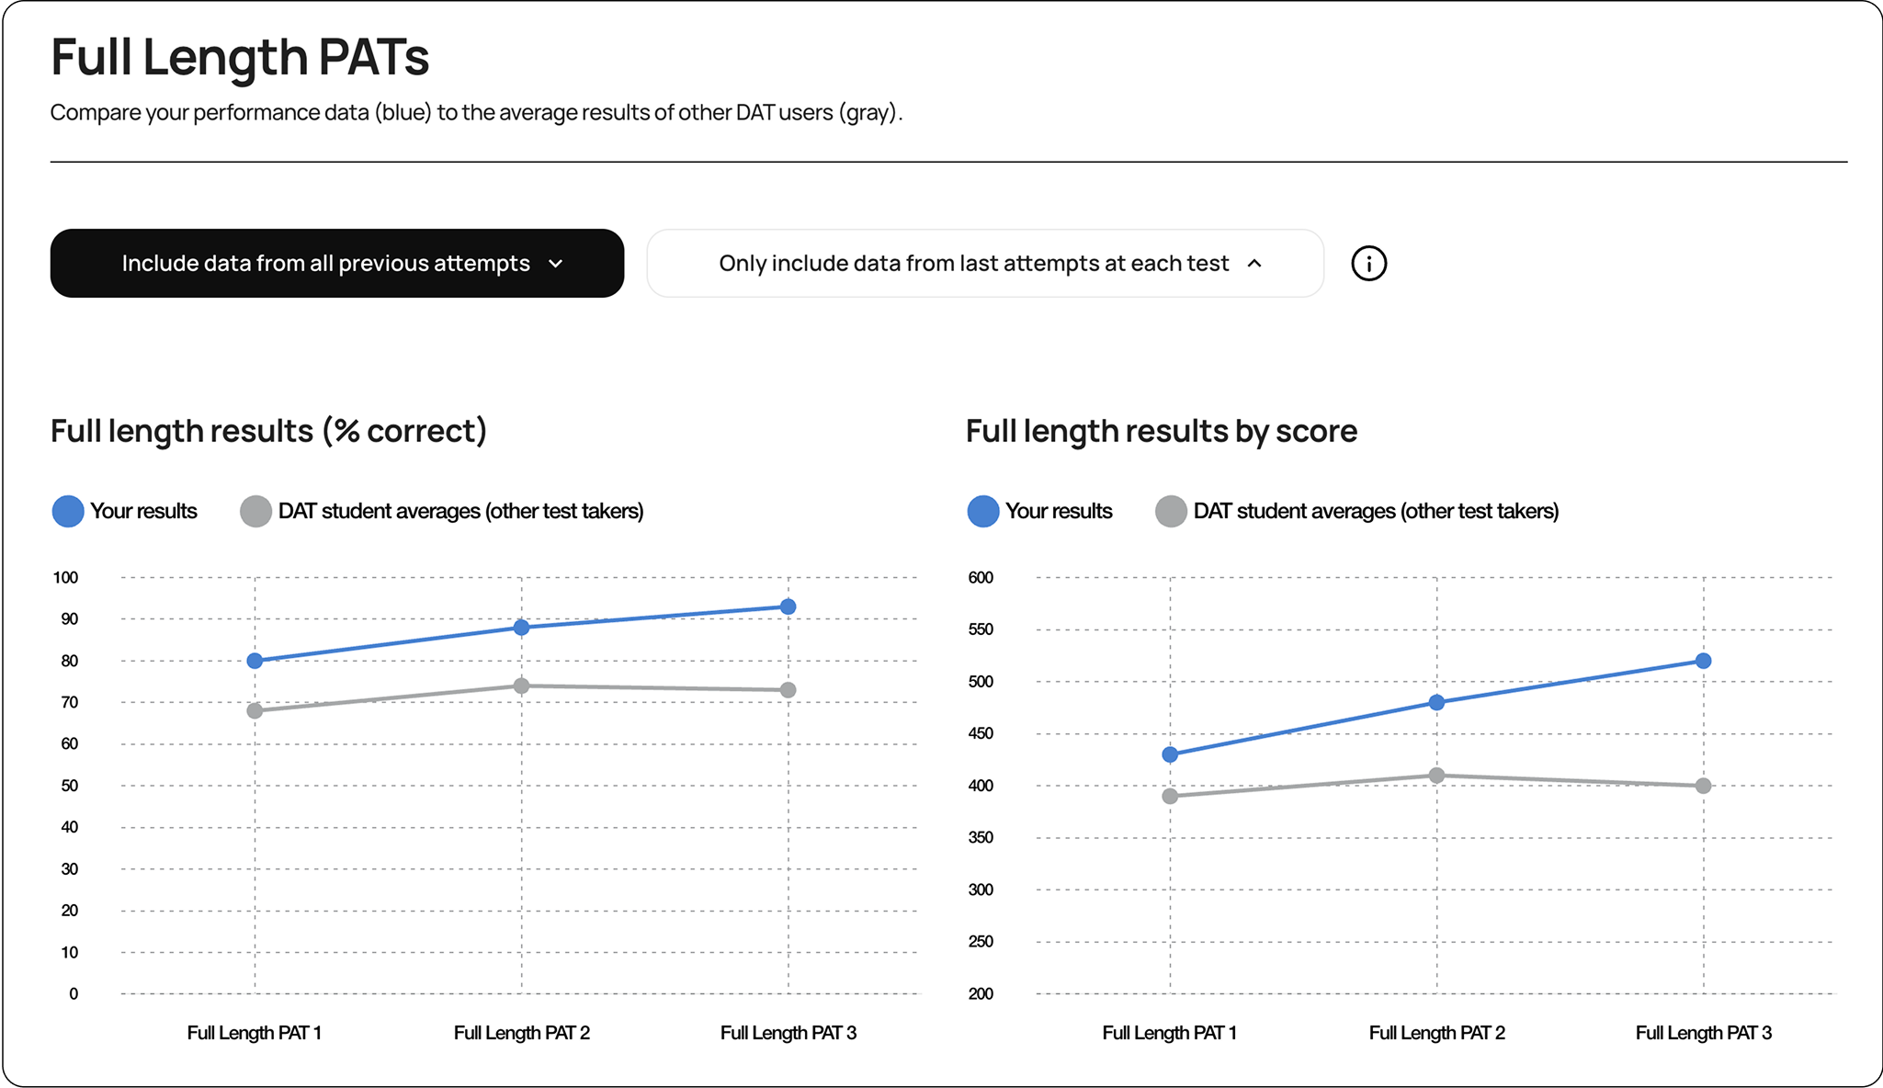The height and width of the screenshot is (1088, 1883).
Task: Click chevron up arrow on last attempts option
Action: (1254, 264)
